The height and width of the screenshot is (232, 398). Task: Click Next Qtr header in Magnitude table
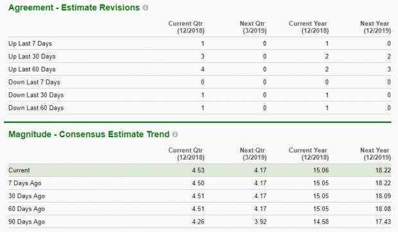tap(253, 154)
